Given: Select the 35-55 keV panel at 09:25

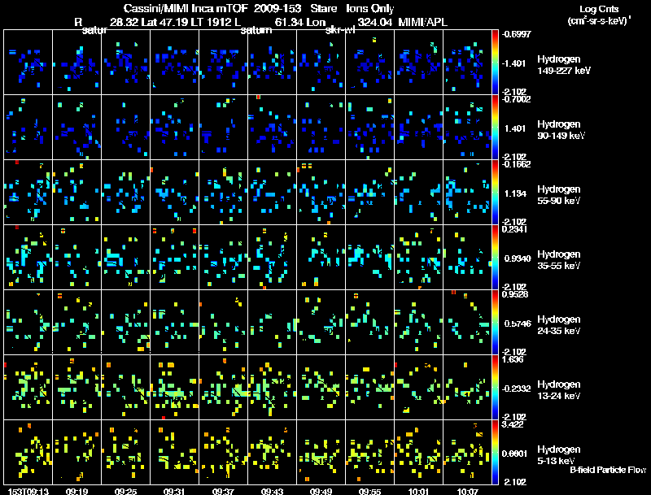Looking at the screenshot, I should tap(126, 257).
